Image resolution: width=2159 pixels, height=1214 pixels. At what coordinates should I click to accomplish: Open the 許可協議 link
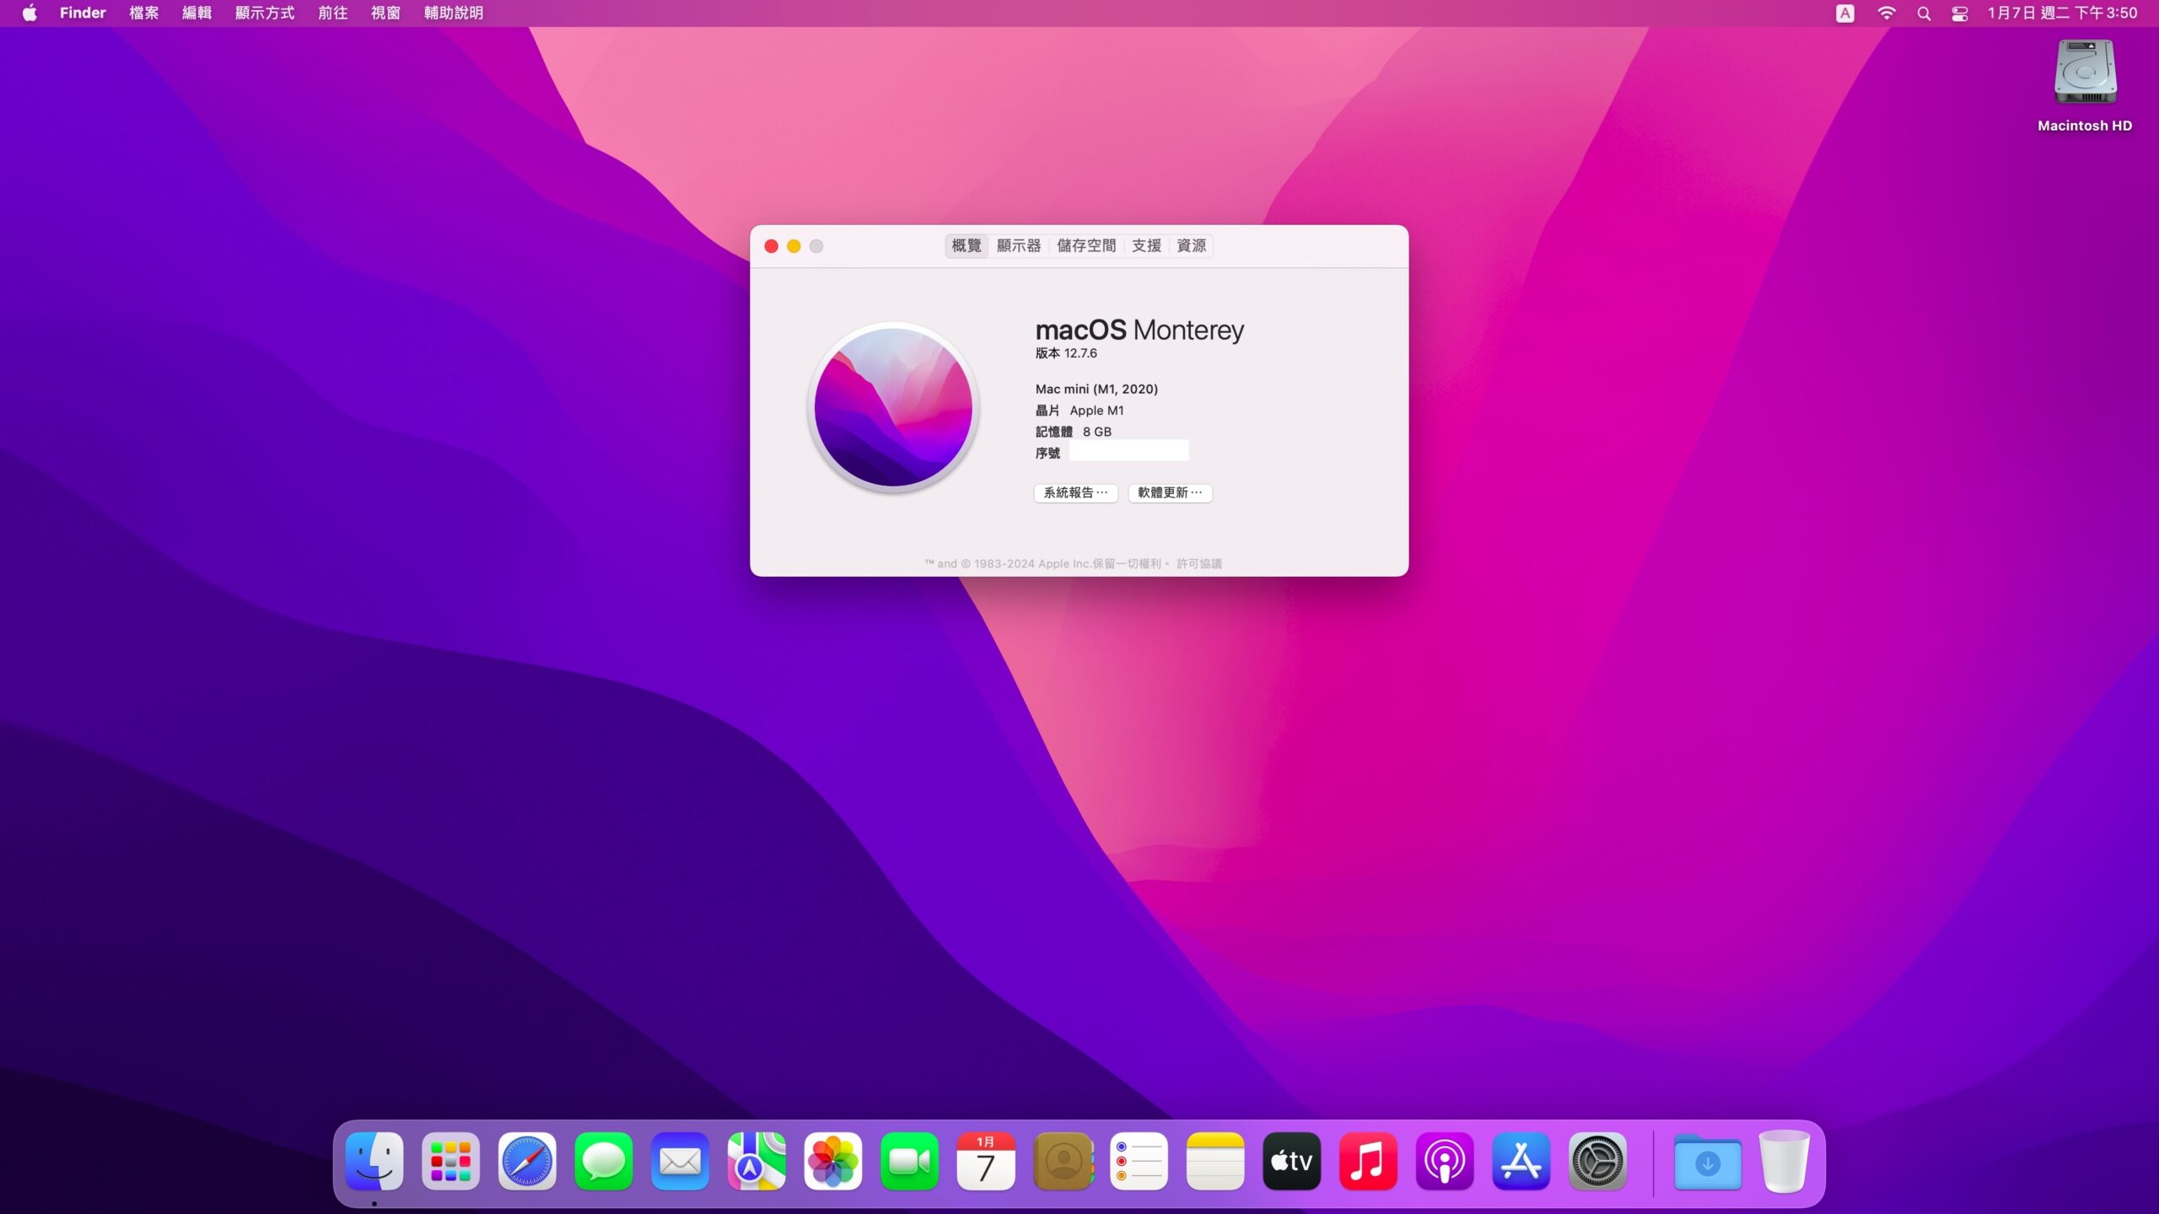1199,563
